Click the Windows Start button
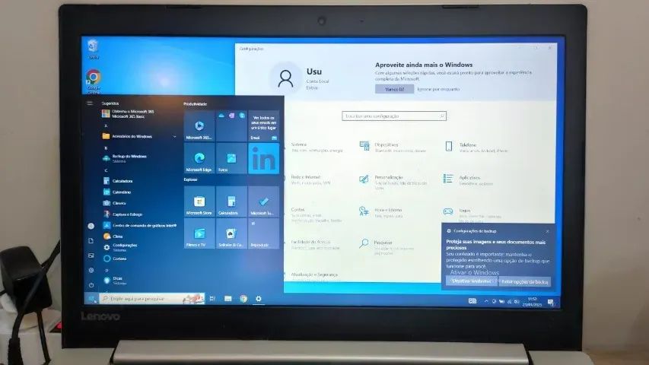 coord(91,298)
